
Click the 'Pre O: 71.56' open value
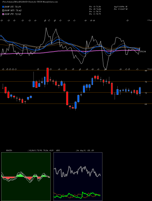tap(95, 7)
